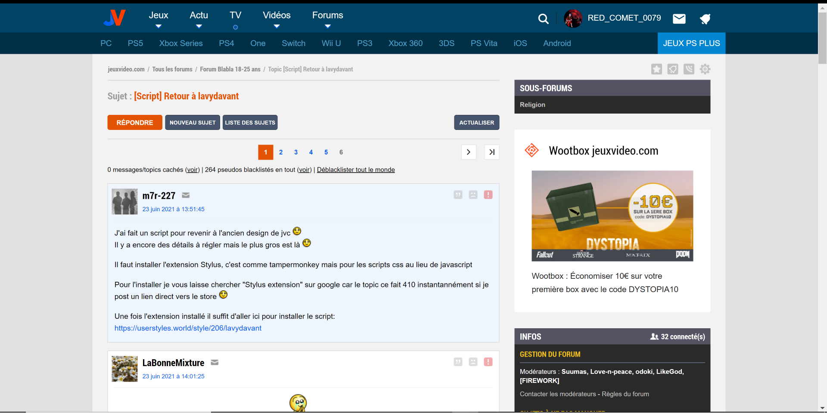Image resolution: width=827 pixels, height=413 pixels.
Task: Select the 3DS platform tab
Action: (x=446, y=43)
